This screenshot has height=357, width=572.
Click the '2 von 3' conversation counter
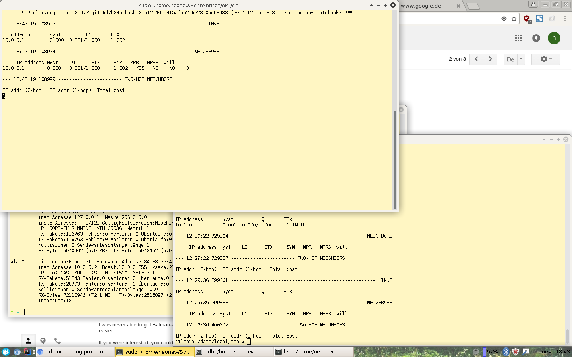pyautogui.click(x=457, y=59)
